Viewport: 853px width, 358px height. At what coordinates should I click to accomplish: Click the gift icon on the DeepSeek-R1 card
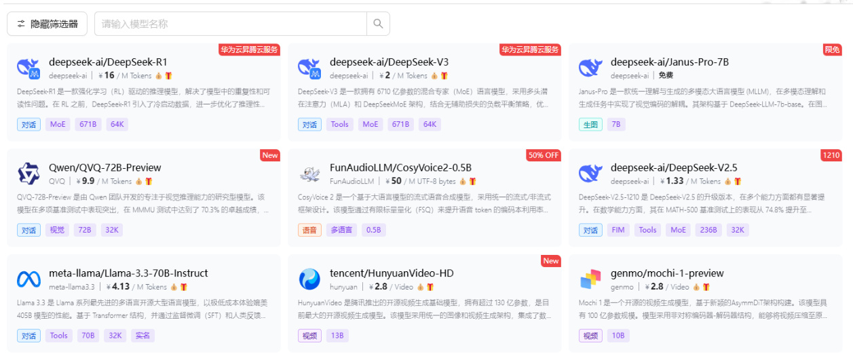pyautogui.click(x=168, y=76)
